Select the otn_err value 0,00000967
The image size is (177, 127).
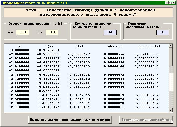[144, 107]
